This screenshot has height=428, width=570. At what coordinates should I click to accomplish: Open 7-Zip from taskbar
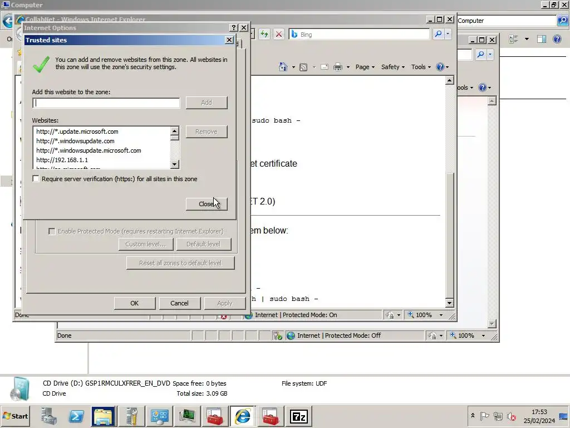tap(298, 416)
